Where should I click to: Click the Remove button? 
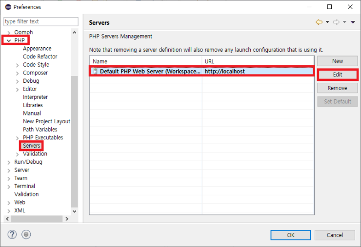[338, 88]
